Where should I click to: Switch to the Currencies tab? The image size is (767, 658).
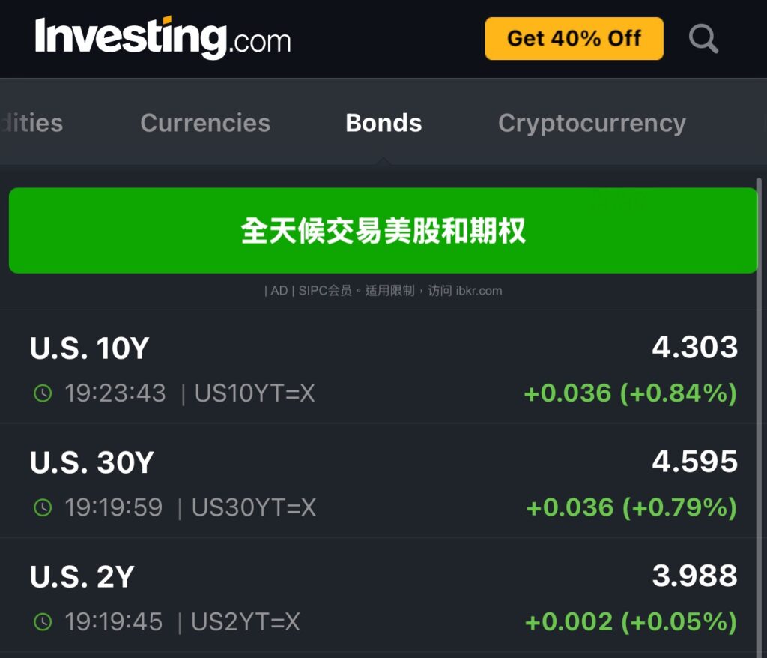click(x=205, y=123)
